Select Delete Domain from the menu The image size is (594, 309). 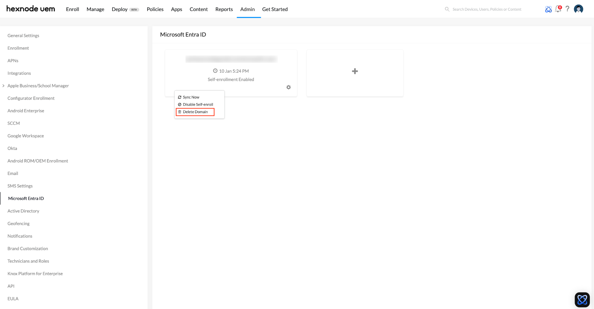[x=195, y=112]
